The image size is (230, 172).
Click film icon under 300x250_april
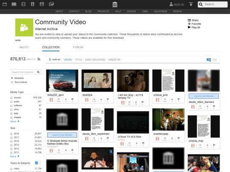click(51, 100)
